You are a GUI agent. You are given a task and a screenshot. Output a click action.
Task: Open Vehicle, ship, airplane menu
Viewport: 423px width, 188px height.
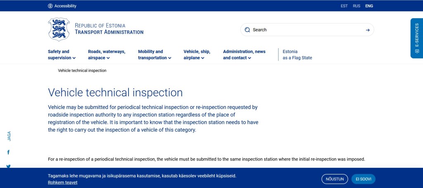click(x=197, y=55)
